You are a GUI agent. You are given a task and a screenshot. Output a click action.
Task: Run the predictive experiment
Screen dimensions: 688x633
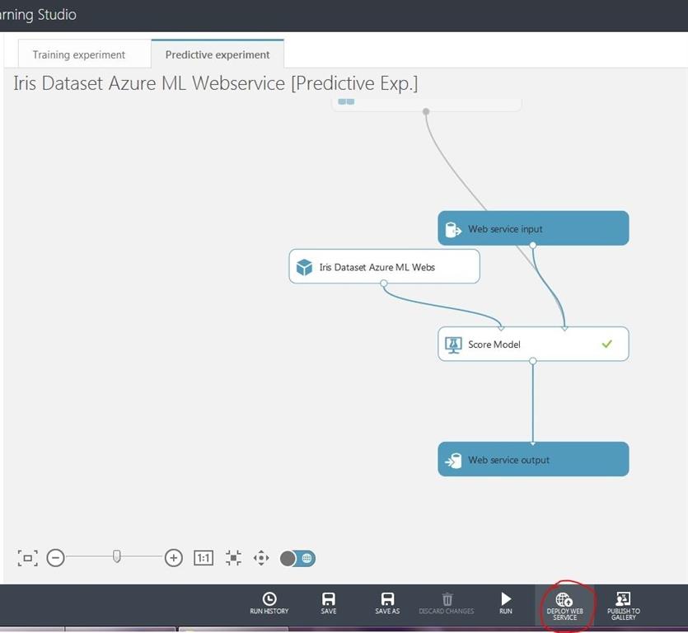pyautogui.click(x=505, y=603)
